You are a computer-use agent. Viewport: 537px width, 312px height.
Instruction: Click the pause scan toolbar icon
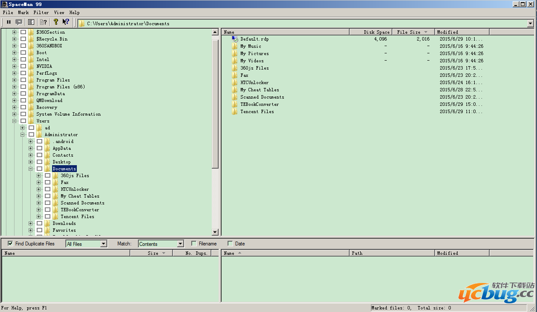click(9, 22)
